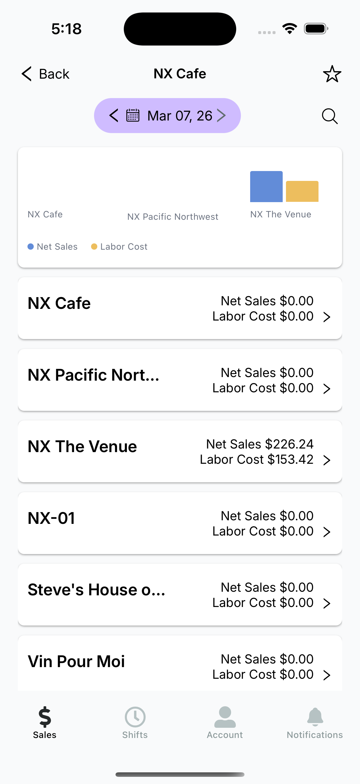Open search with magnifying glass icon

click(330, 116)
